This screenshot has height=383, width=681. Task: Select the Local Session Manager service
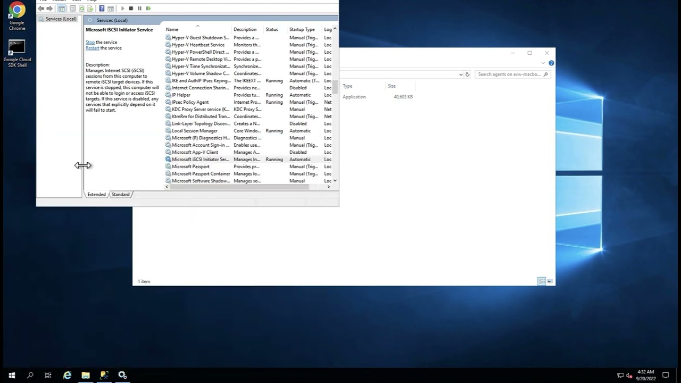click(248, 131)
